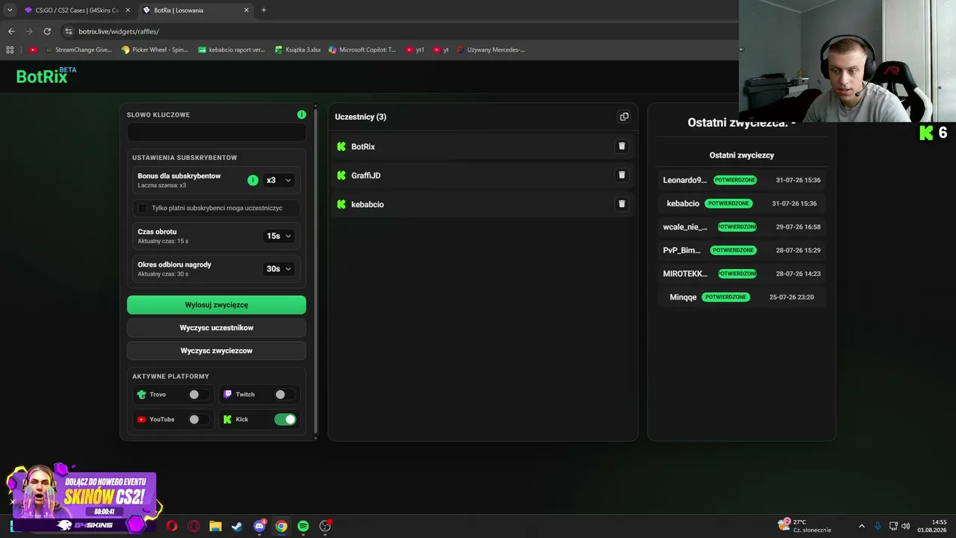Check 'Tylko platni subskrybenci' checkbox
Screen dimensions: 956x538
(143, 208)
